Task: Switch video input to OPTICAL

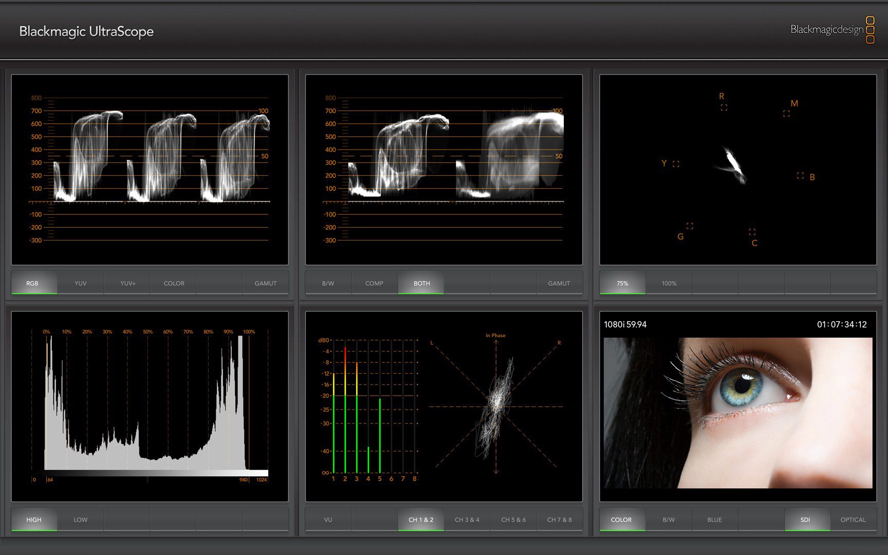Action: [x=853, y=520]
